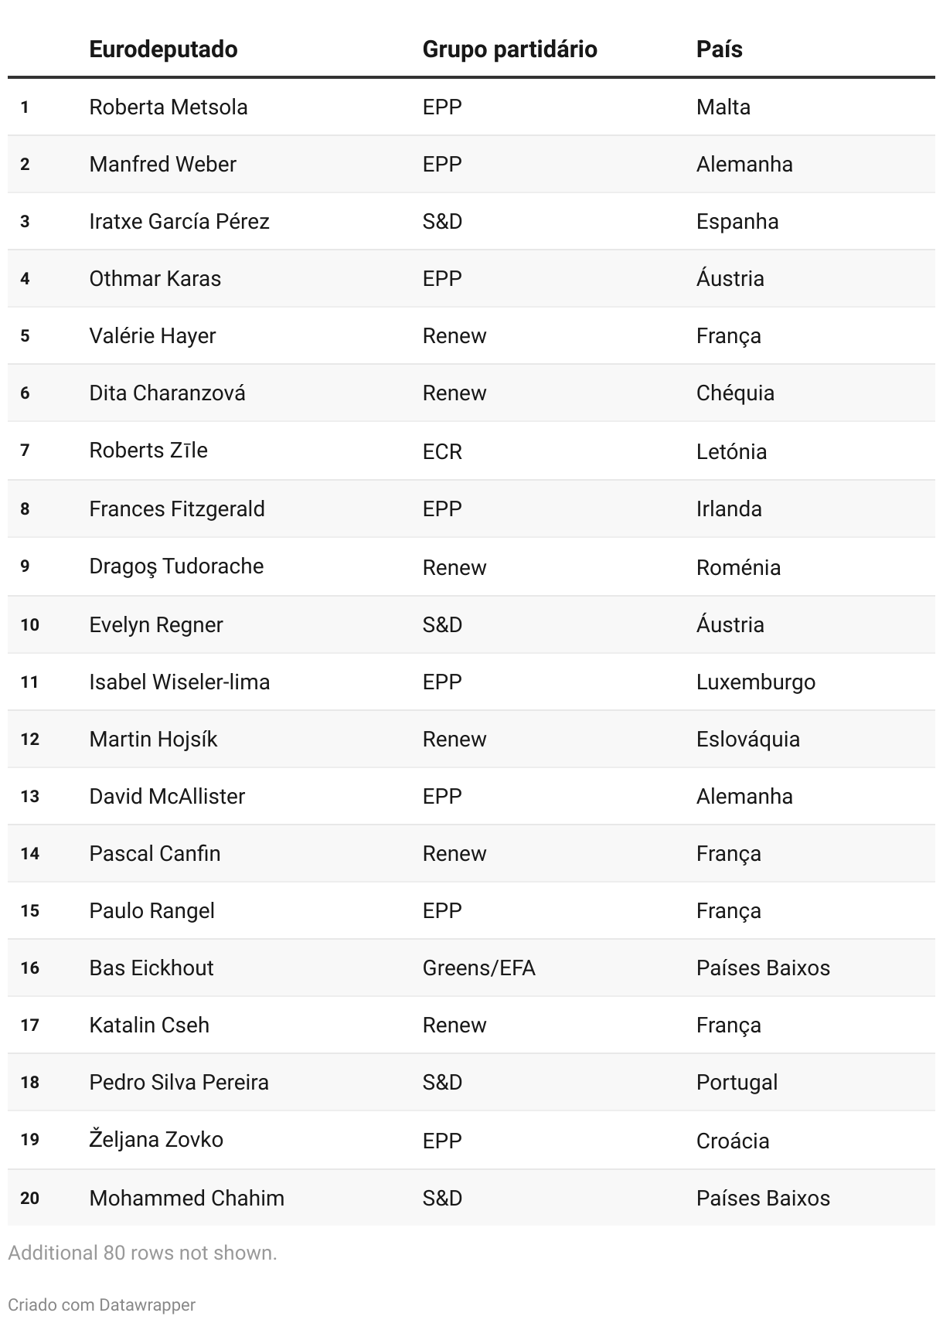Screen dimensions: 943x1323
Task: Sort table by Eurodeputado column header
Action: tap(163, 49)
